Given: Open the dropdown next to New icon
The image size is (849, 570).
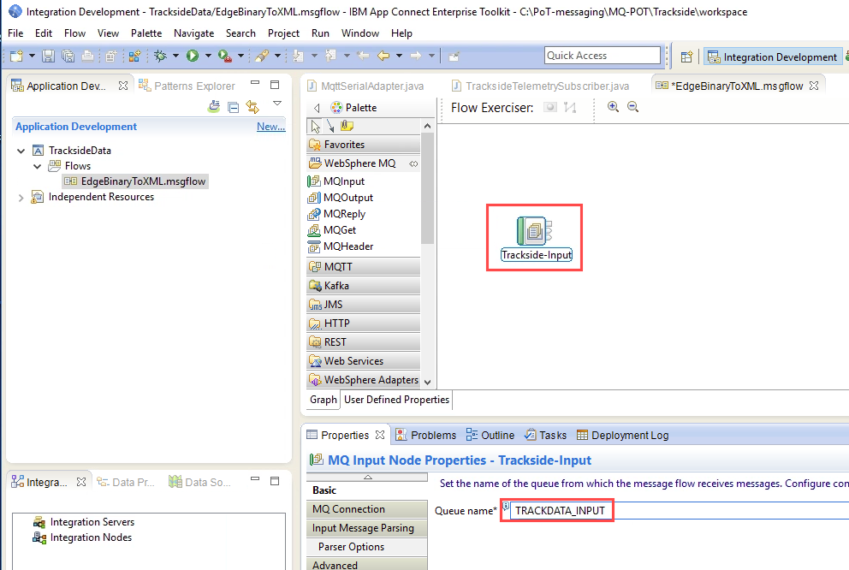Looking at the screenshot, I should pyautogui.click(x=32, y=56).
